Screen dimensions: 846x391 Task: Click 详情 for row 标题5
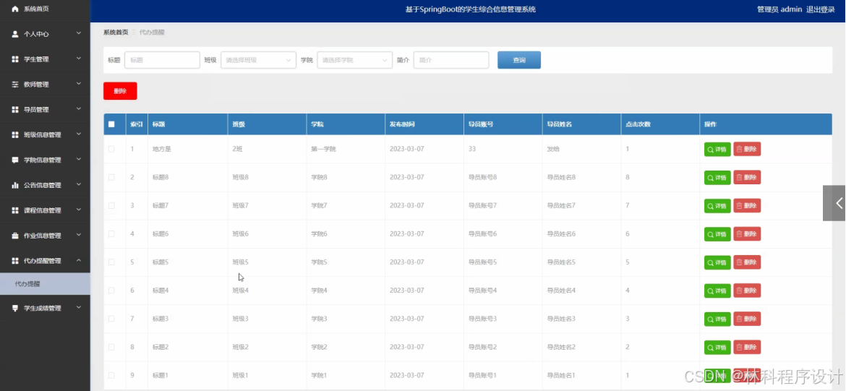(x=717, y=262)
